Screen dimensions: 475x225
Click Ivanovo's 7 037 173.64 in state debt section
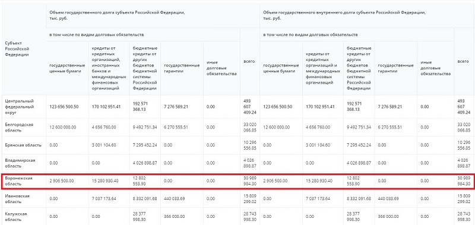tap(103, 199)
